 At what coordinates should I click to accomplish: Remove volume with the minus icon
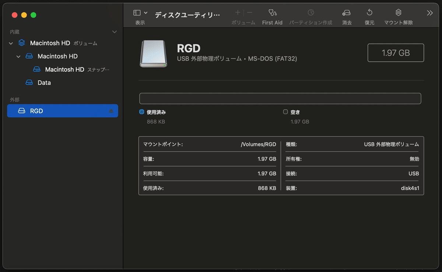249,13
